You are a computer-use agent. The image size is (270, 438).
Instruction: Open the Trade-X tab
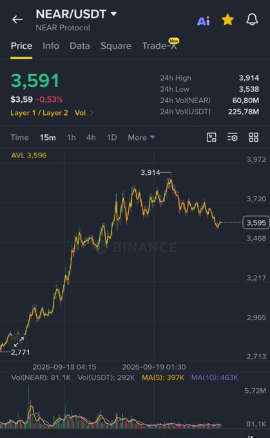pyautogui.click(x=159, y=46)
